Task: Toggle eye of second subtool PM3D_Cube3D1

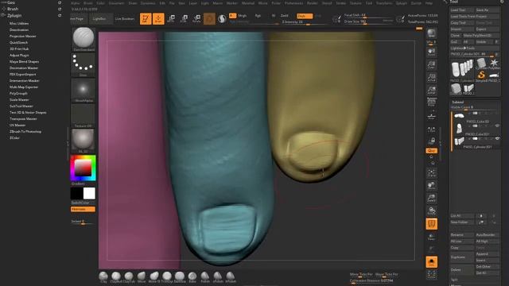Action: 497,126
